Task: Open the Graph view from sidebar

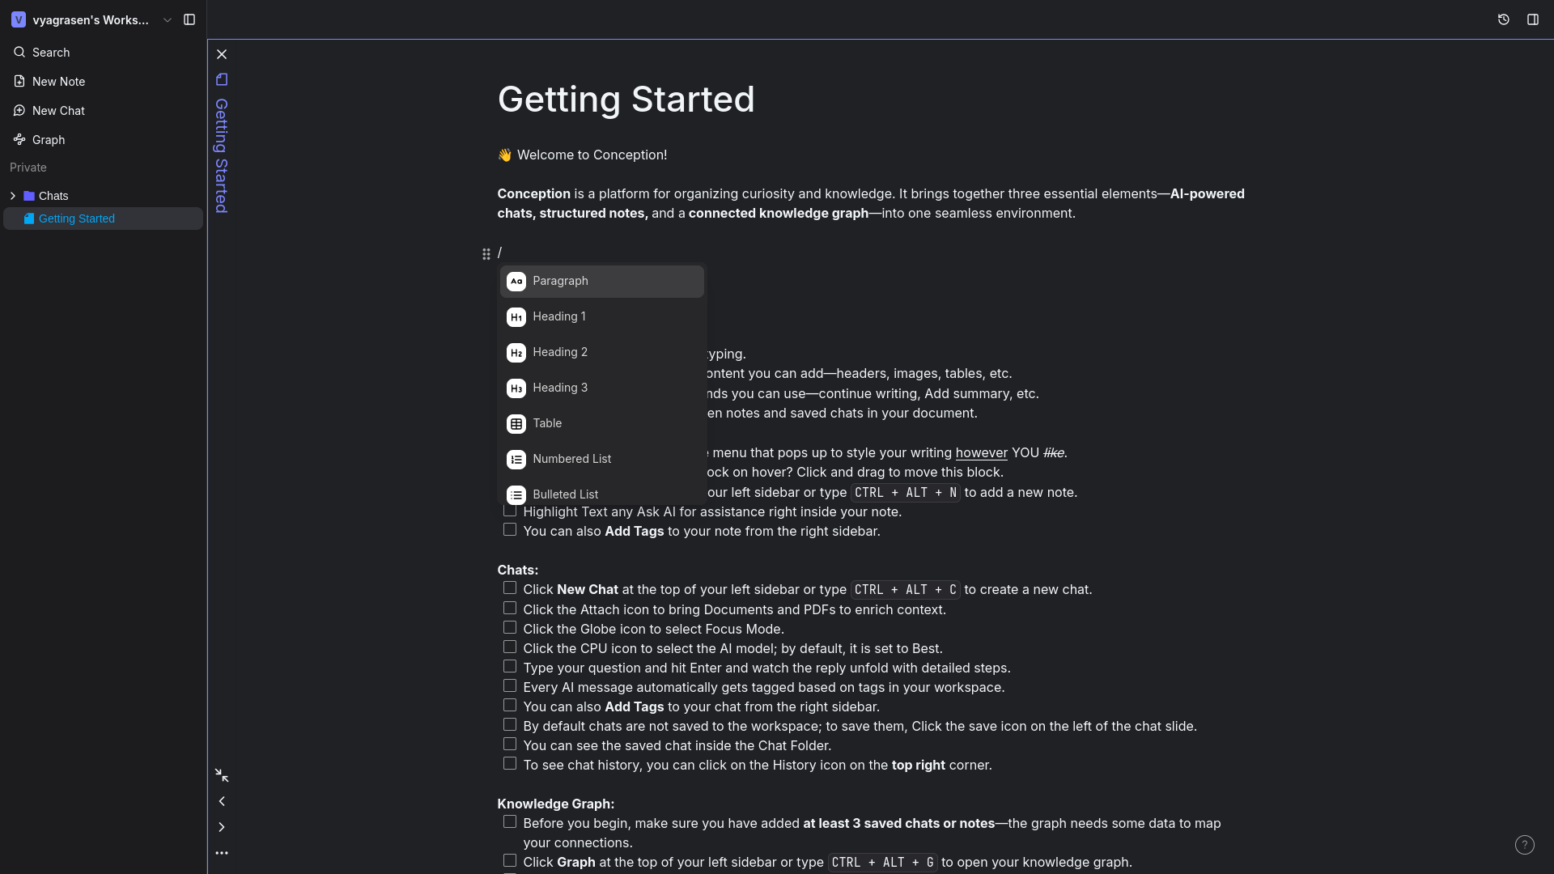Action: [49, 140]
